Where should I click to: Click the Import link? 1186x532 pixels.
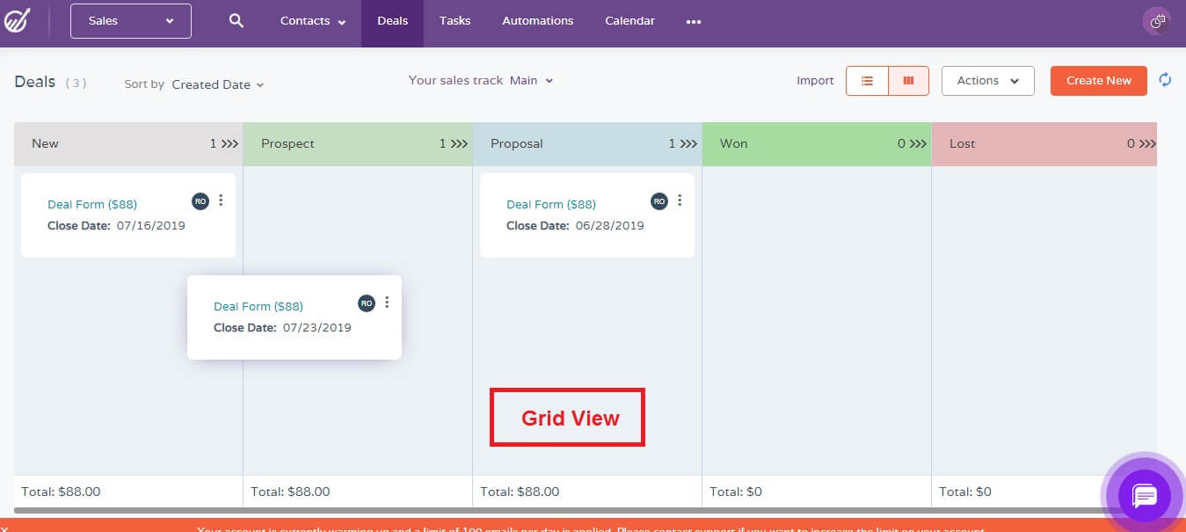click(x=815, y=81)
